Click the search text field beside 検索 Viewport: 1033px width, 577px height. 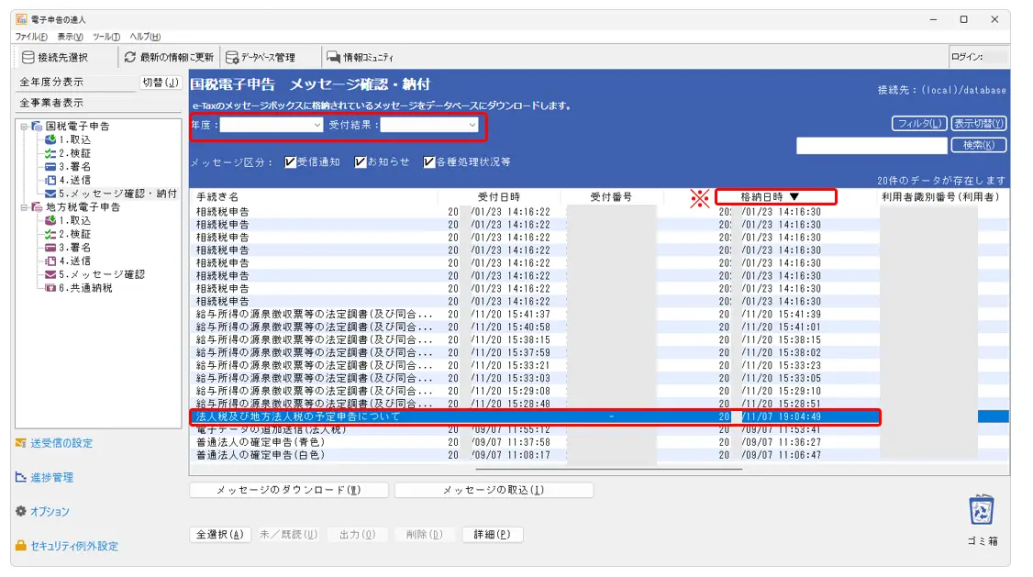(871, 145)
